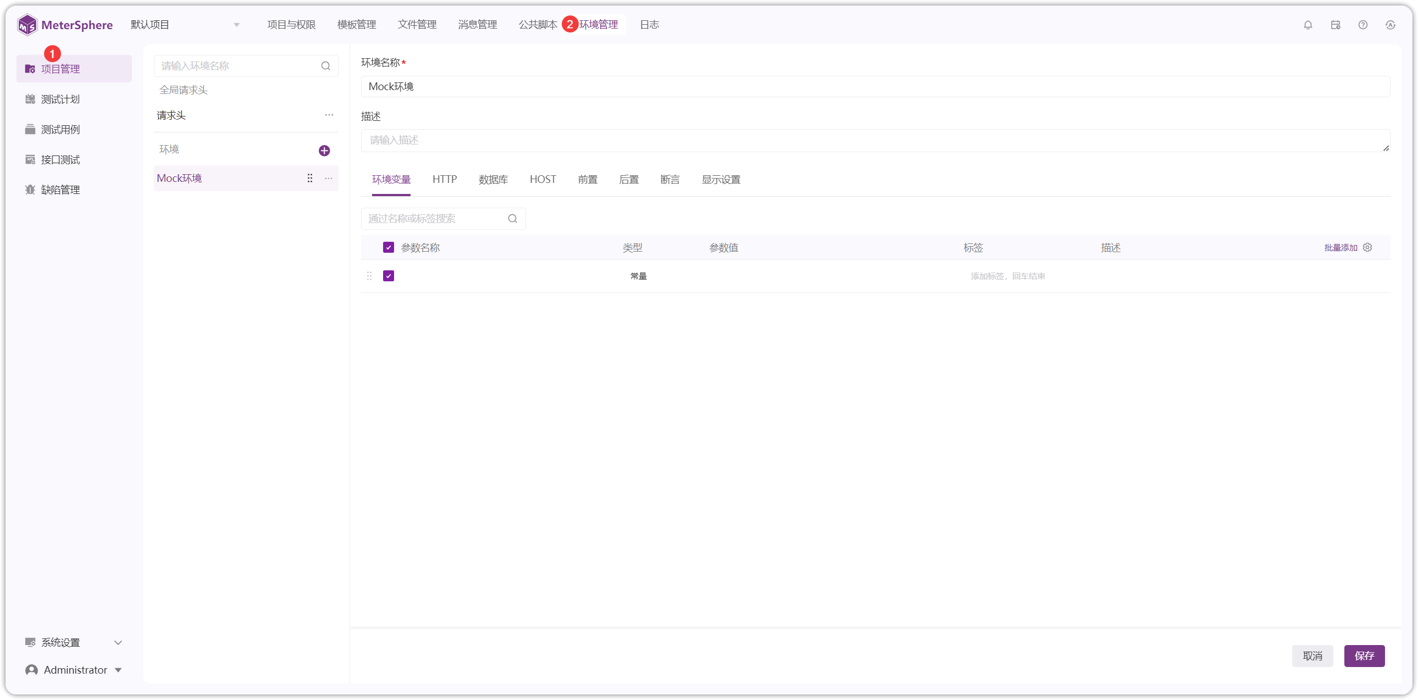Switch to the HTTP tab
The image size is (1418, 700).
(445, 180)
